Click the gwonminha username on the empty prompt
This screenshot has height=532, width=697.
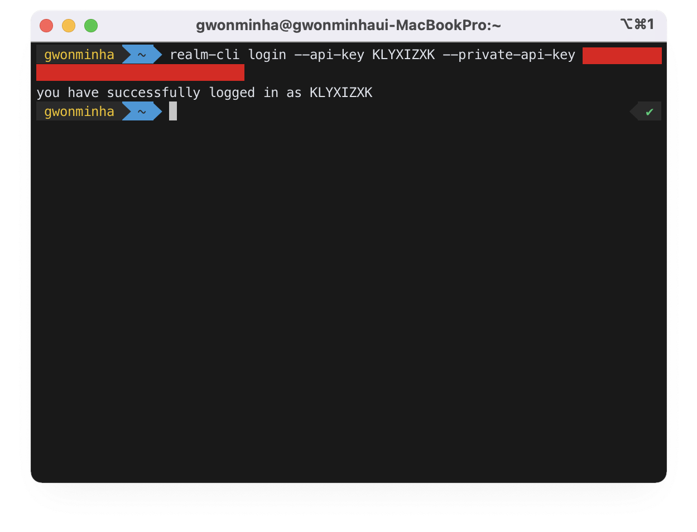click(79, 112)
